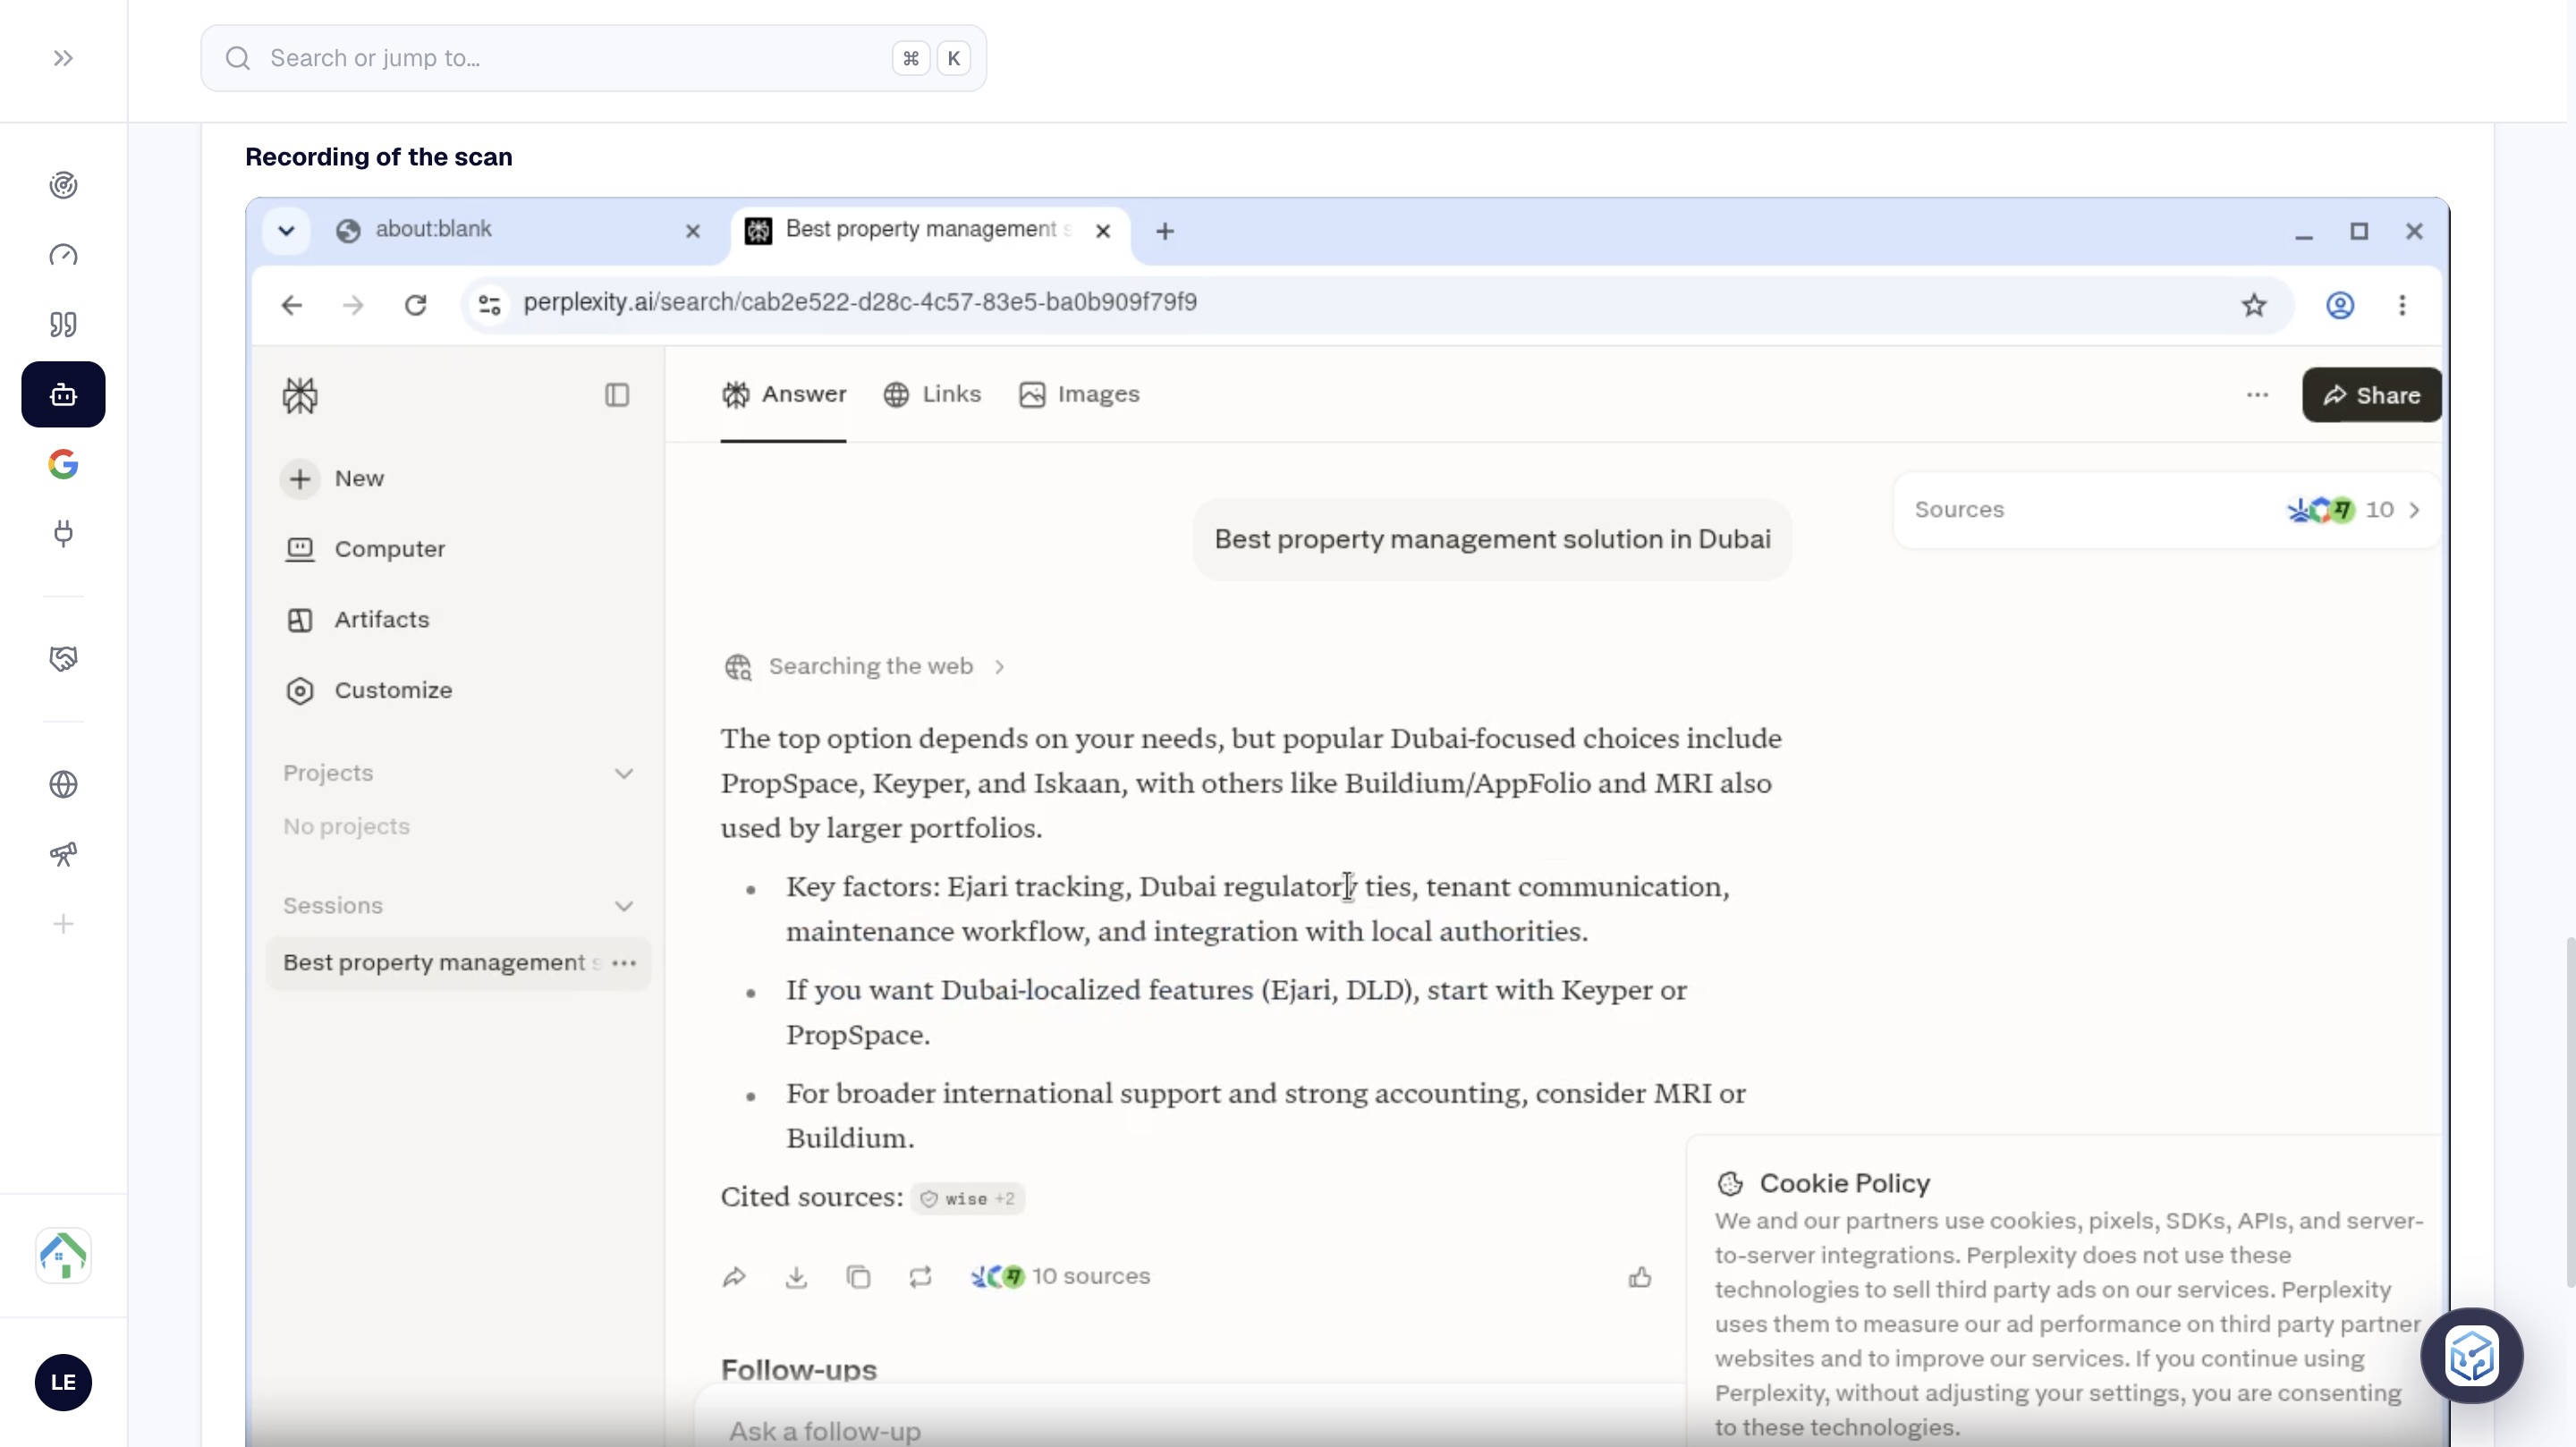
Task: Close the about:blank browser tab
Action: pyautogui.click(x=693, y=231)
